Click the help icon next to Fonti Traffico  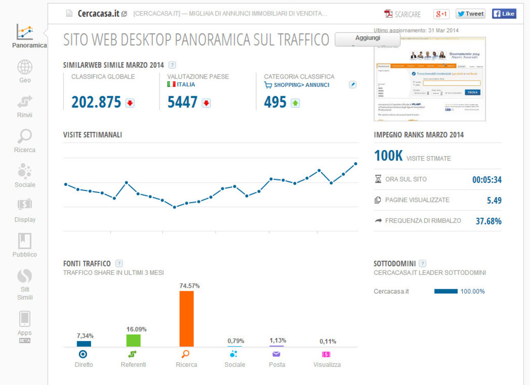click(x=119, y=263)
